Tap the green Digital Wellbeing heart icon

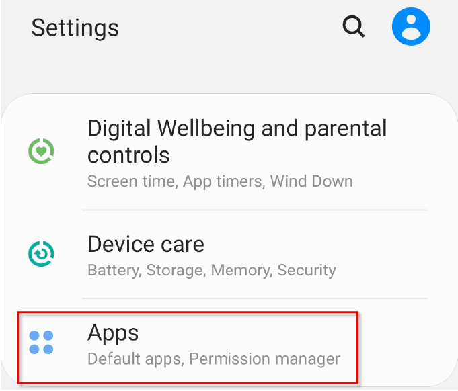tap(41, 150)
